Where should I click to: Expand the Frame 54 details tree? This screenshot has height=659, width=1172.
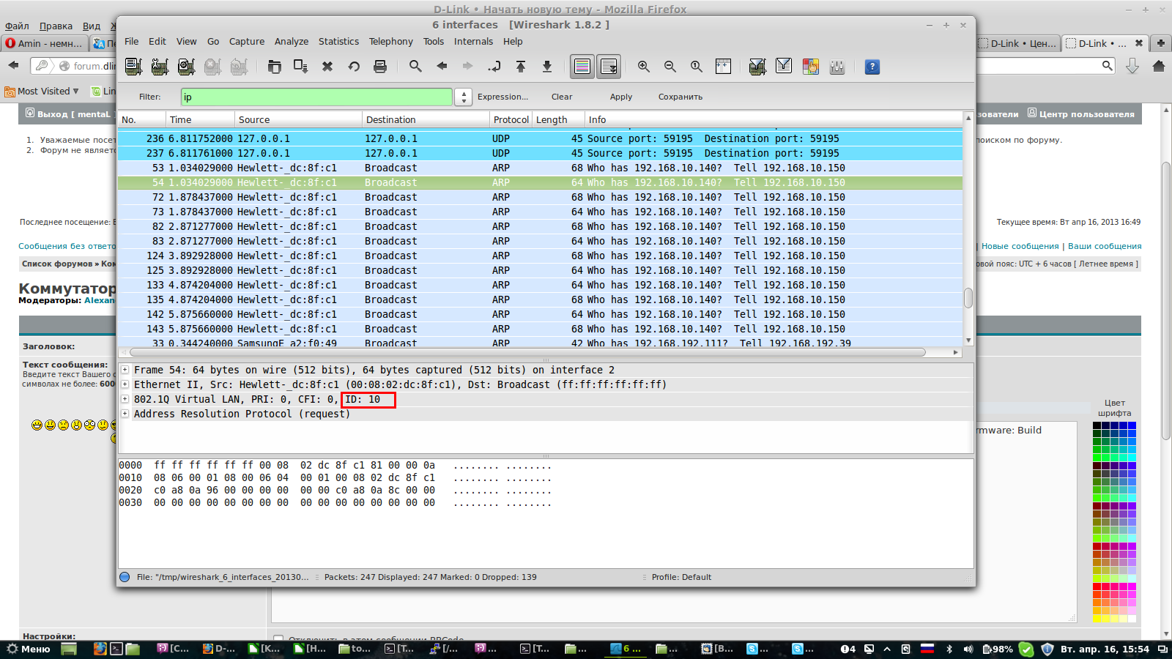coord(125,370)
